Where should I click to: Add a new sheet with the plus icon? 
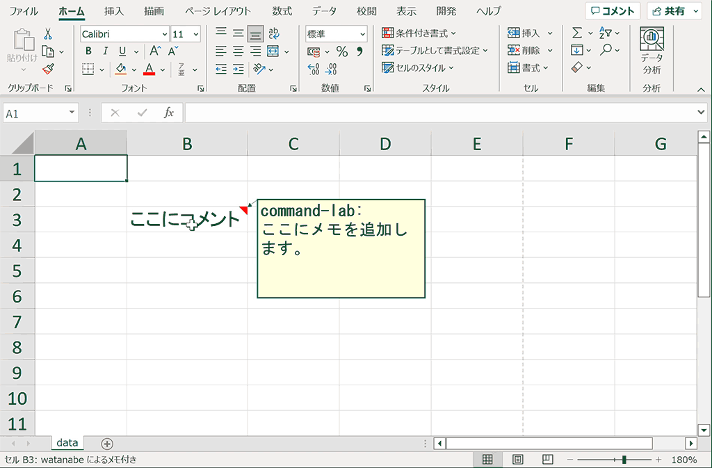coord(107,444)
